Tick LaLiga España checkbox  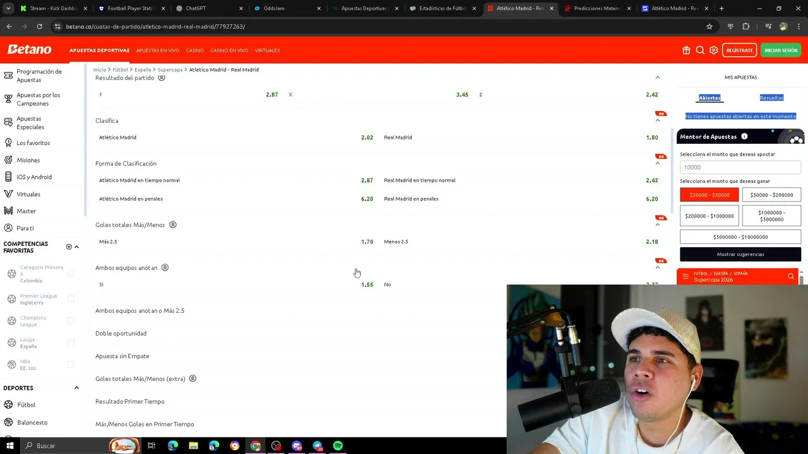(71, 343)
